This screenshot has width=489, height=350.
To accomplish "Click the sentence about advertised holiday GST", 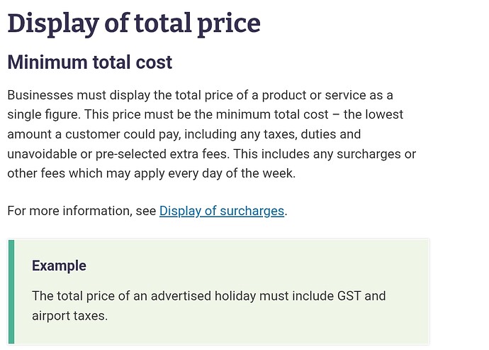I will pyautogui.click(x=209, y=305).
